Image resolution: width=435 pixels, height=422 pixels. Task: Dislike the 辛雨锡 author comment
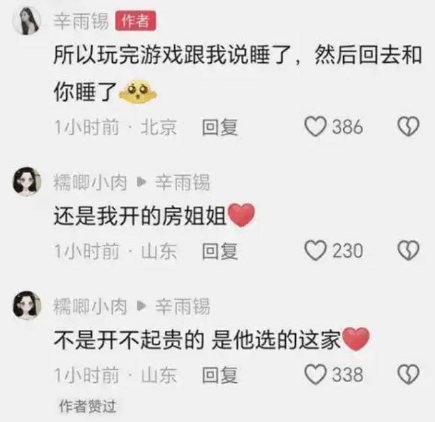coord(409,126)
